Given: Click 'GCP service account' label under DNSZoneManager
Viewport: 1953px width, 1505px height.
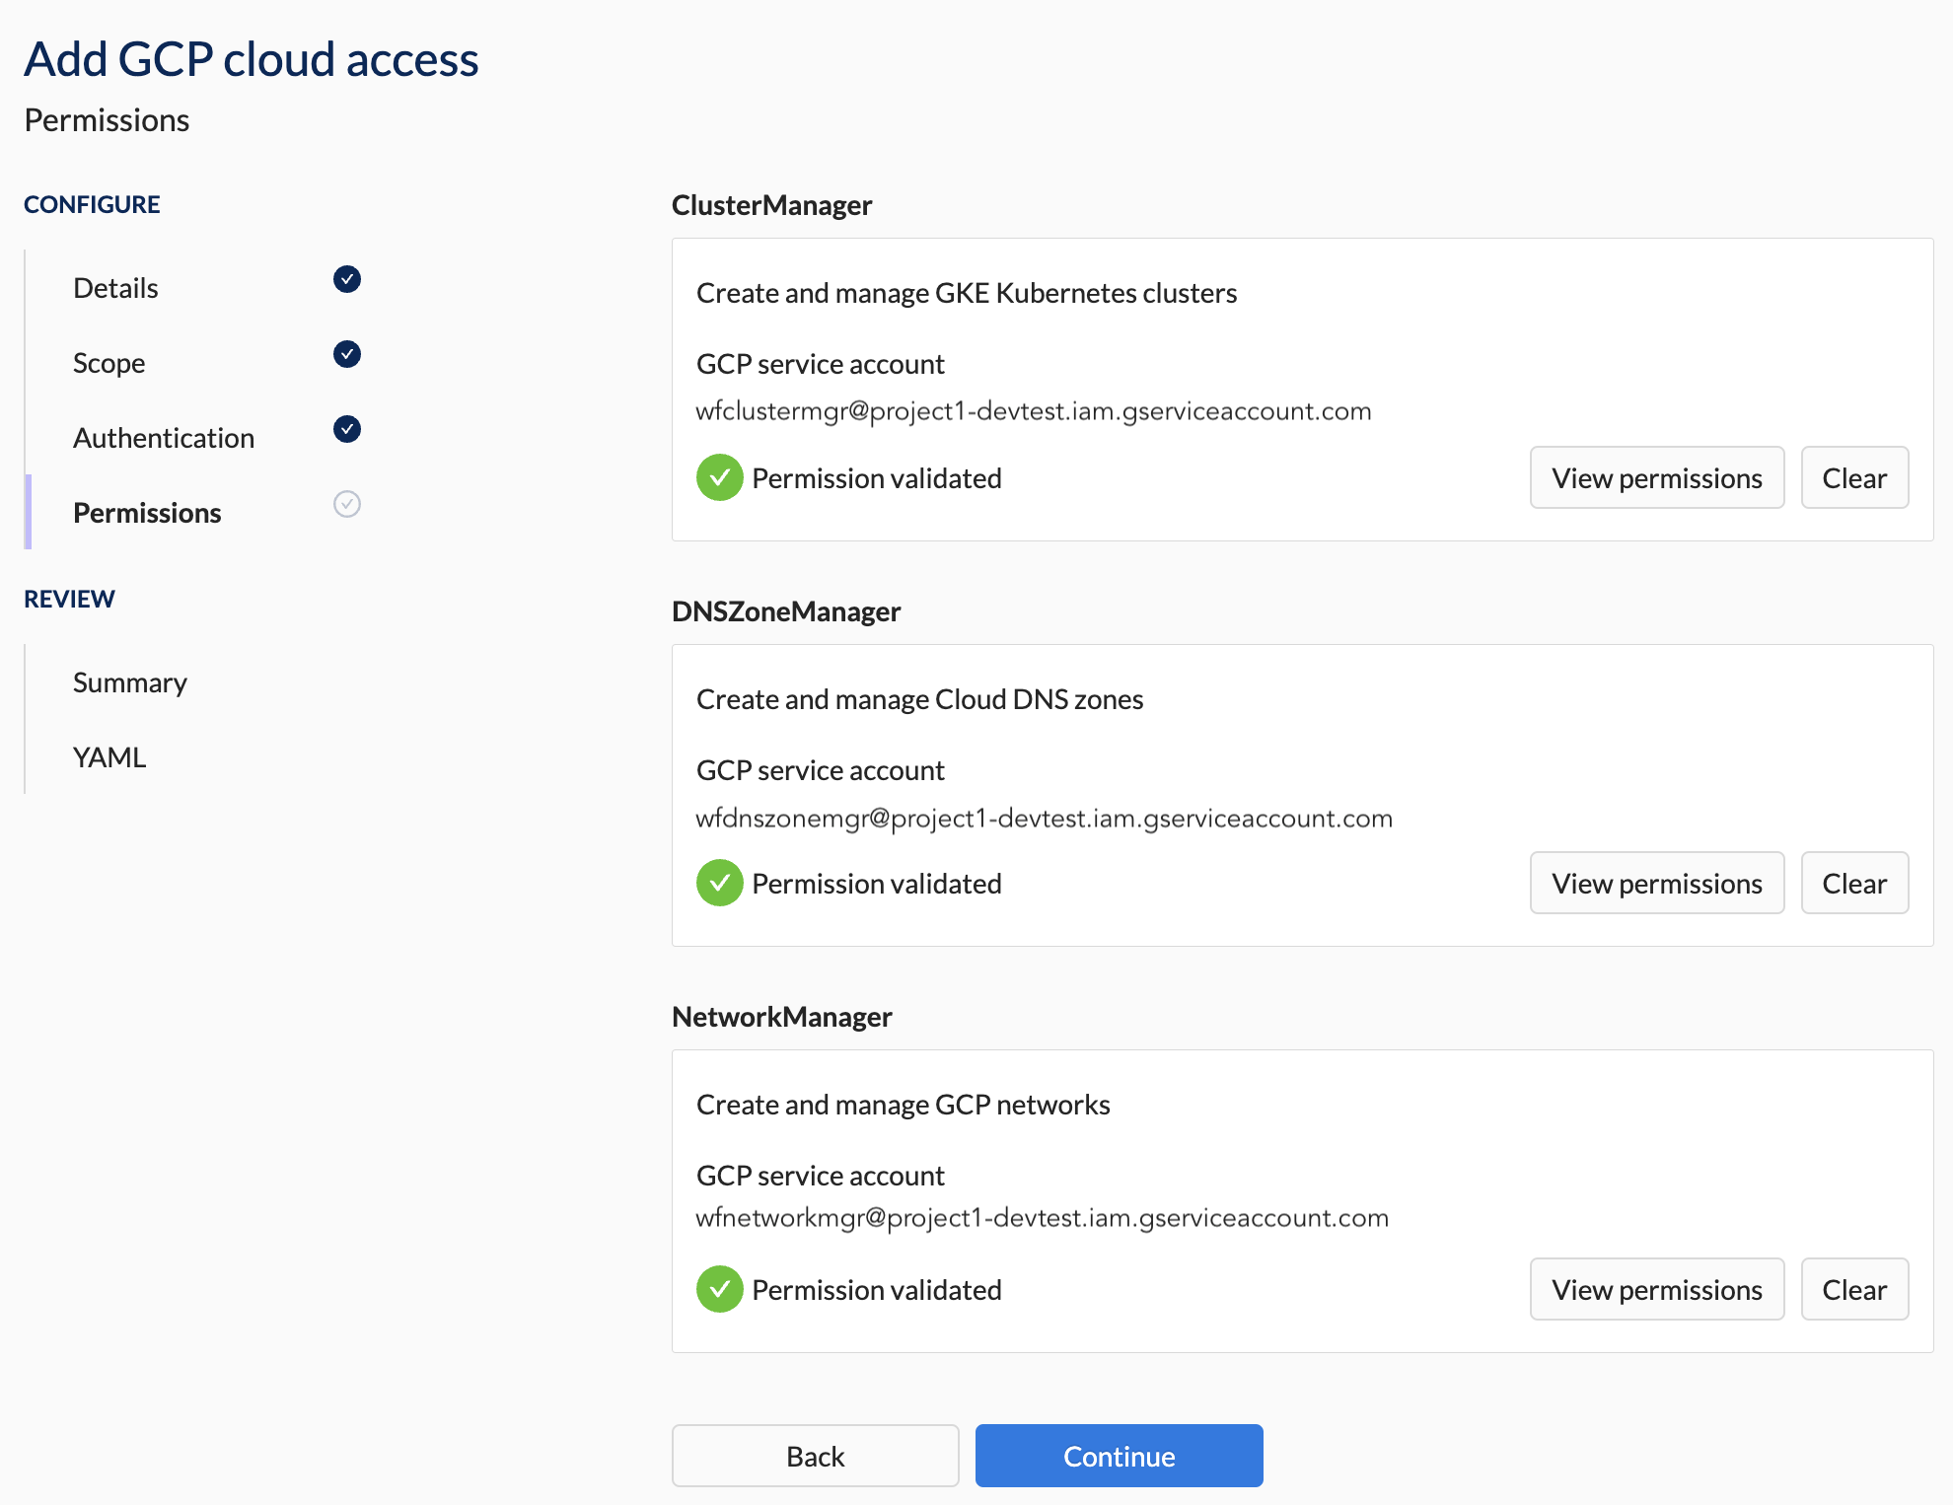Looking at the screenshot, I should [821, 770].
